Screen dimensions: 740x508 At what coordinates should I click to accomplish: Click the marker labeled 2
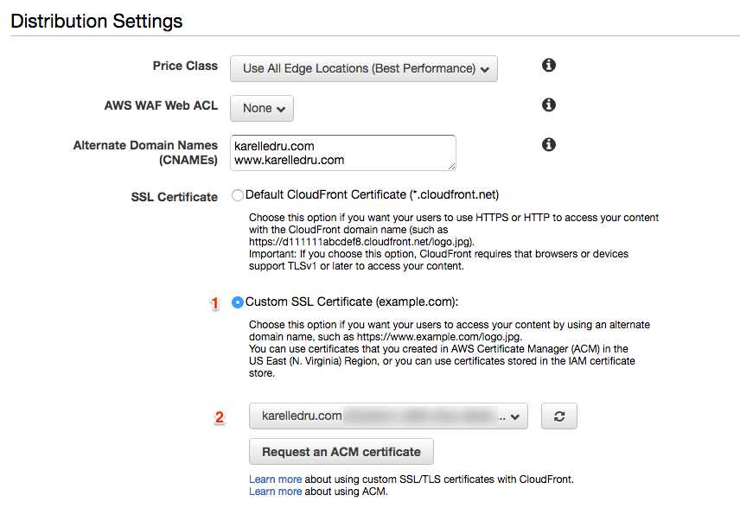pyautogui.click(x=218, y=417)
